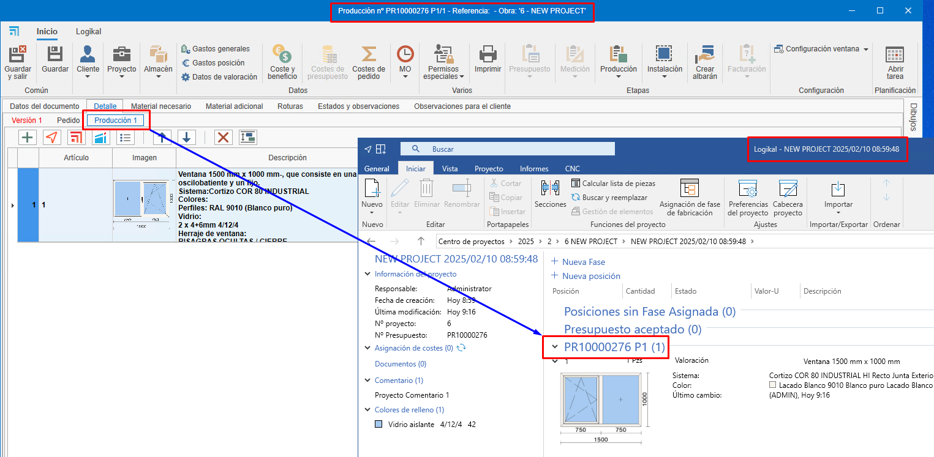Click the row height adjust icon
Image resolution: width=934 pixels, height=457 pixels.
pyautogui.click(x=248, y=137)
